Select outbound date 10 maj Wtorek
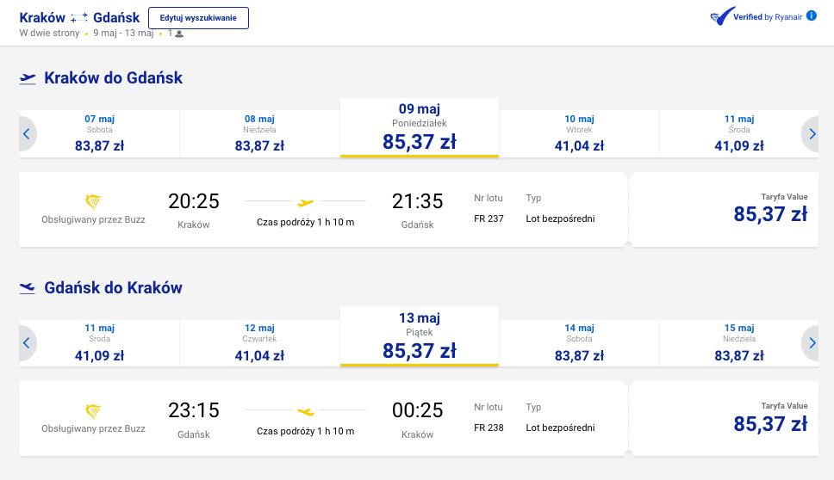 click(x=579, y=134)
